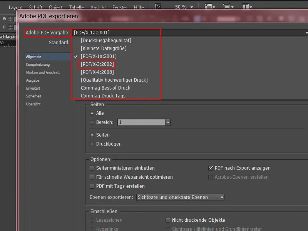Open the screen mode icon dropdown

(228, 7)
